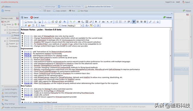Image resolution: width=193 pixels, height=111 pixels.
Task: Toggle left alignment button
Action: [x=134, y=22]
